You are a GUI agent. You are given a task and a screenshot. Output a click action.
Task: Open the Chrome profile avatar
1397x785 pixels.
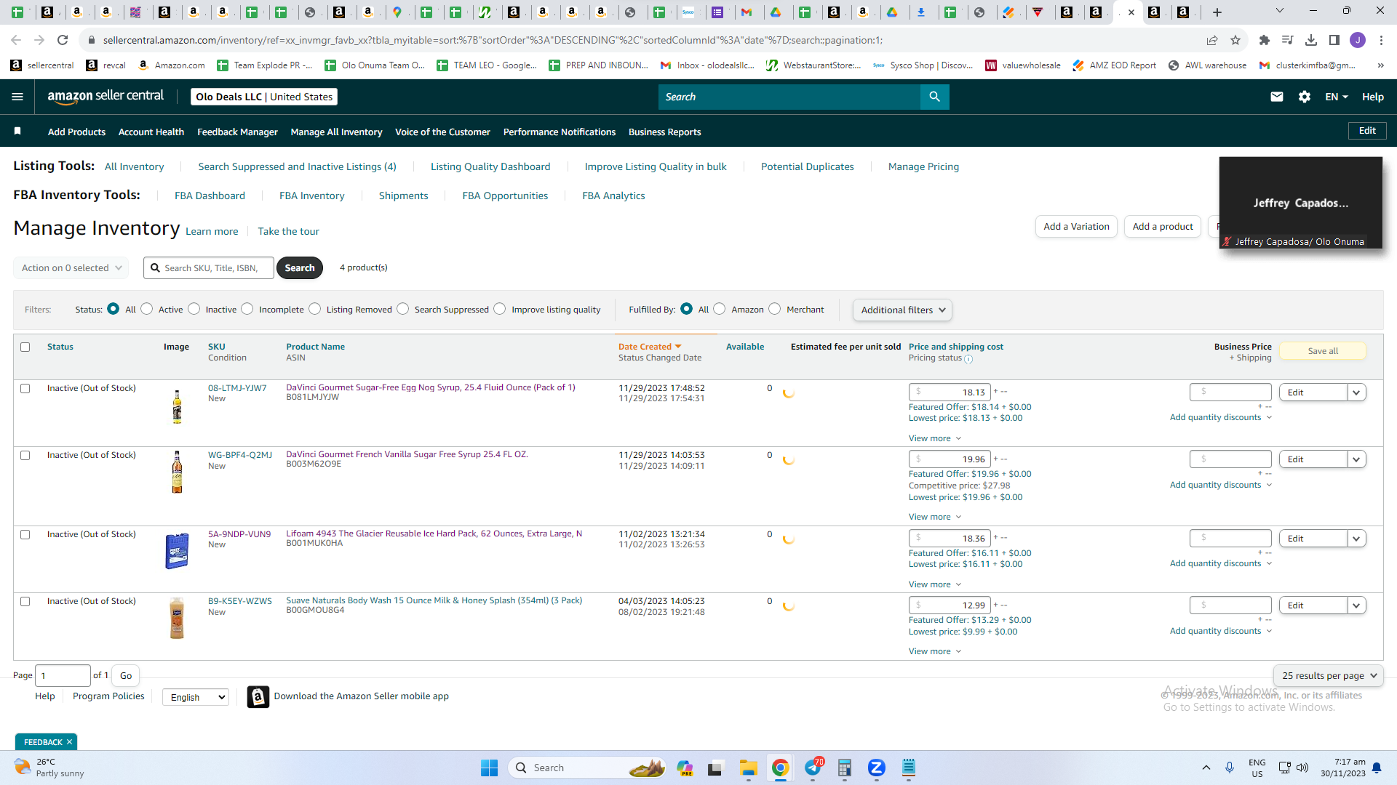(1358, 40)
